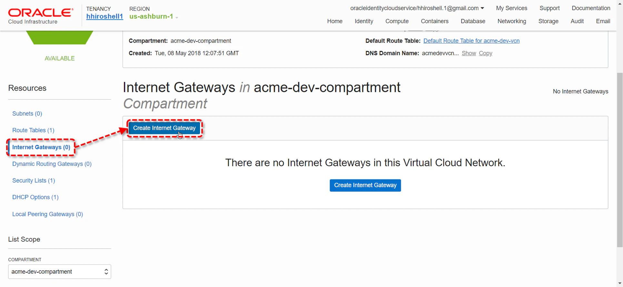Open the Database menu
This screenshot has width=623, height=287.
coord(473,21)
